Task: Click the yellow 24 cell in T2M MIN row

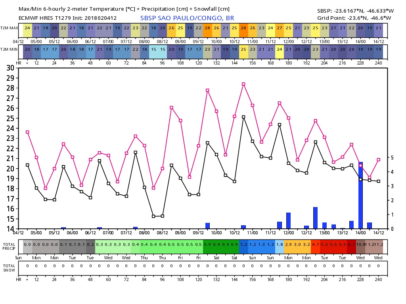Action: tap(280, 49)
